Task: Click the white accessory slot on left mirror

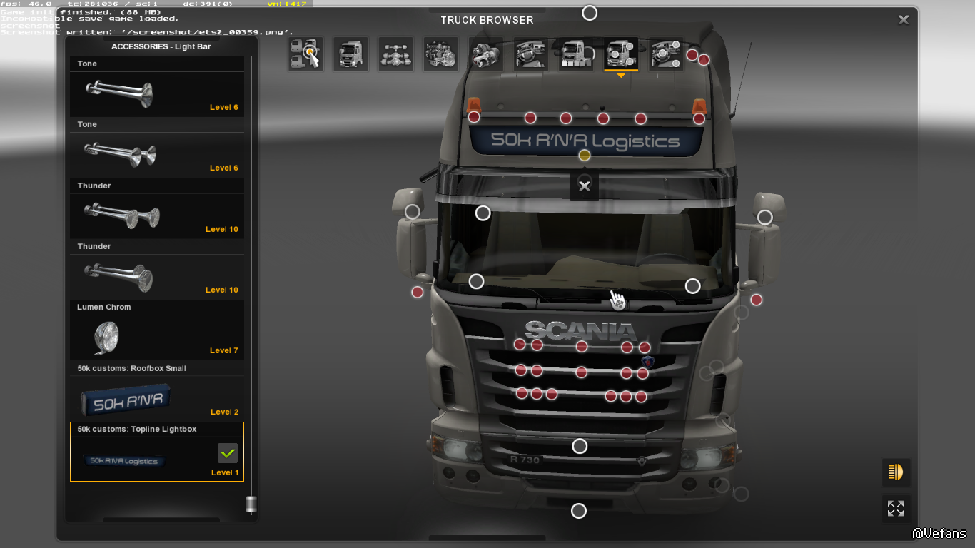Action: click(413, 212)
